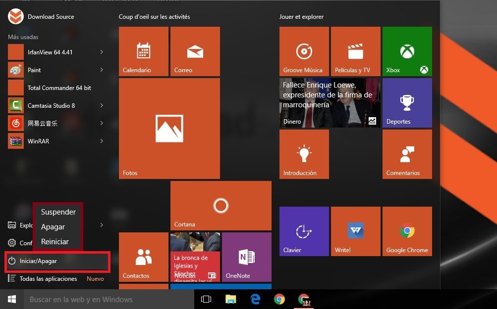The image size is (497, 309).
Task: Launch WinRAR from most used list
Action: (56, 141)
